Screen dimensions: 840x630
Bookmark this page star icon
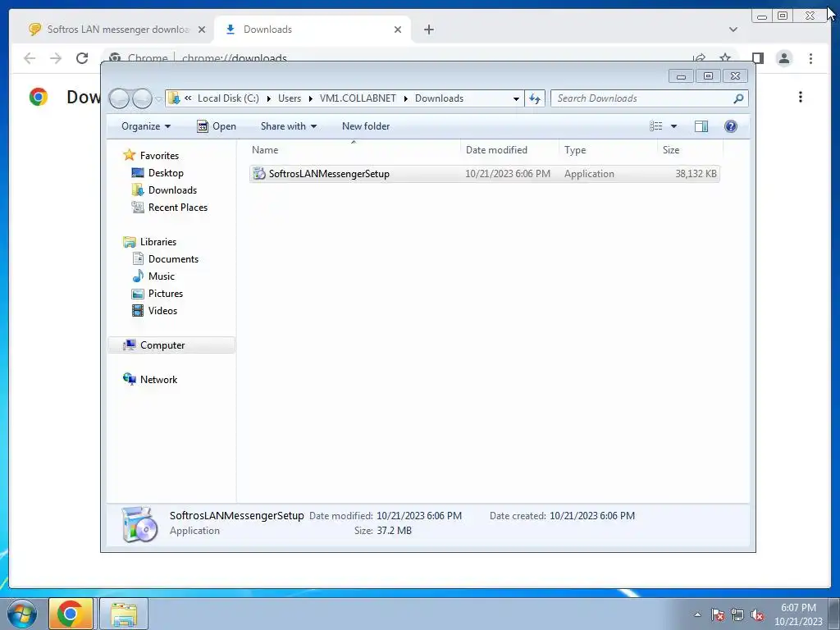pyautogui.click(x=725, y=57)
